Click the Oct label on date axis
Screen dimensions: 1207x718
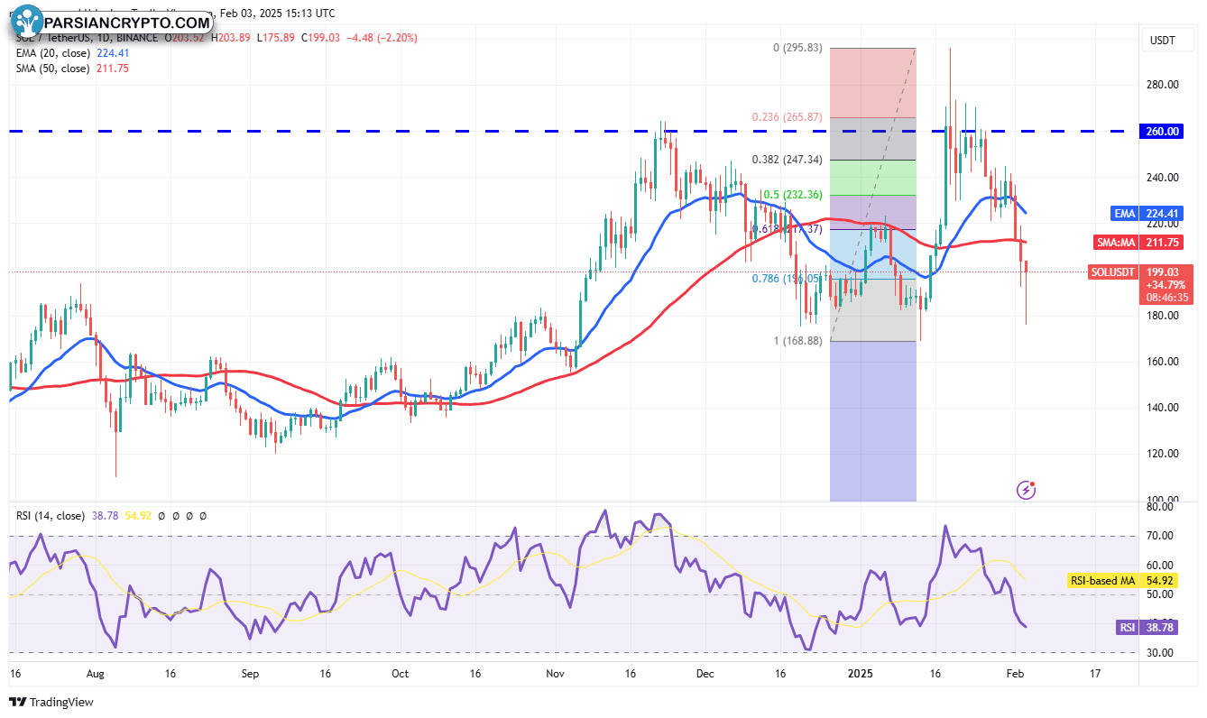click(401, 674)
